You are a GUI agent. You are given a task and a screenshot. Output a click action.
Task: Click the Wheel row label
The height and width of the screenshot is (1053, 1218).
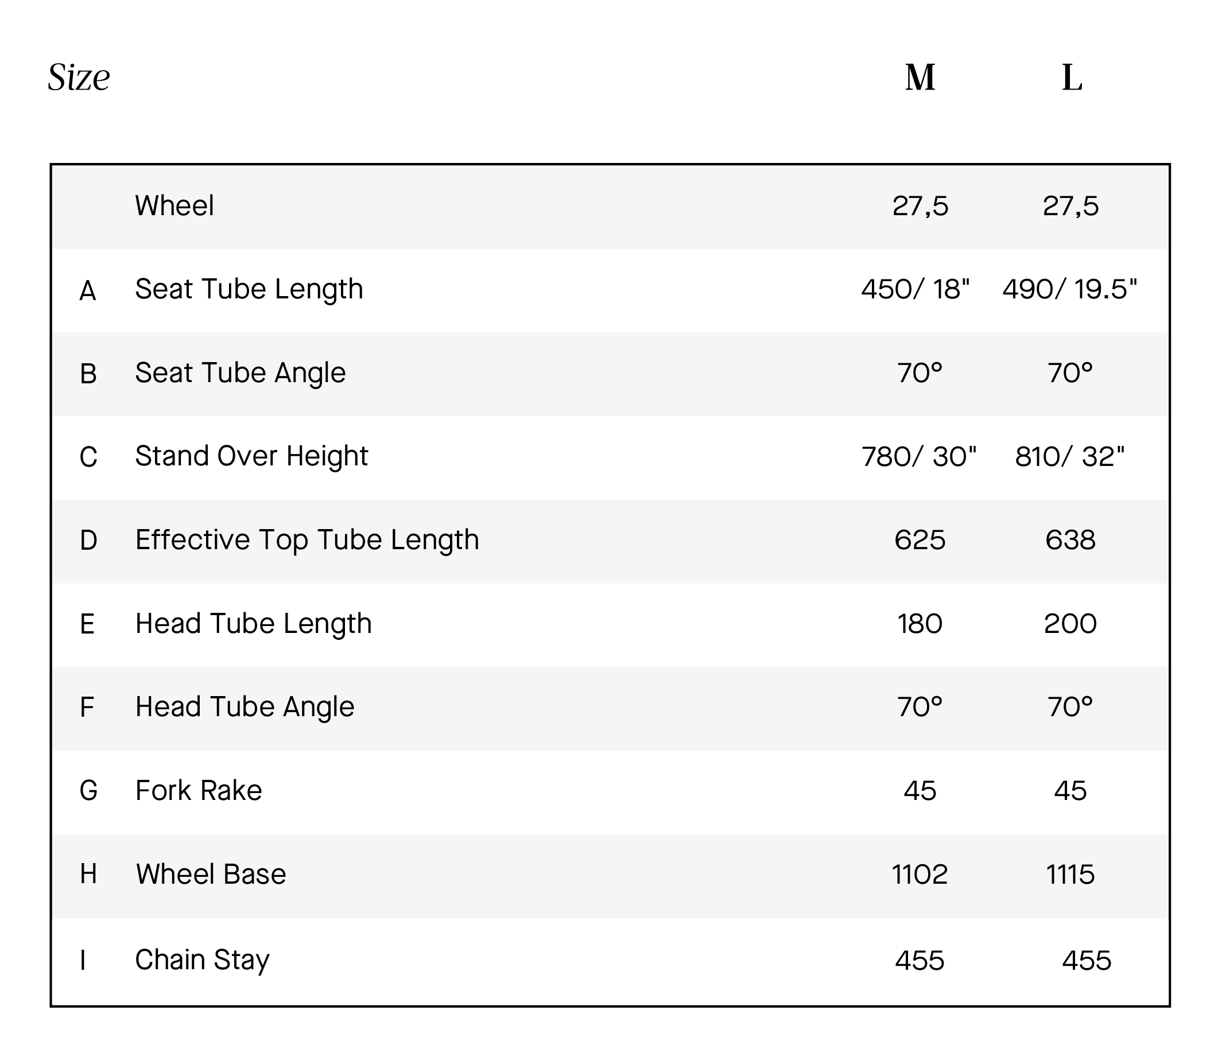174,205
